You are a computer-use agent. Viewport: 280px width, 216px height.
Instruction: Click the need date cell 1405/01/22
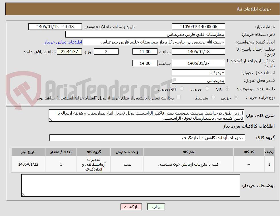coord(28,164)
